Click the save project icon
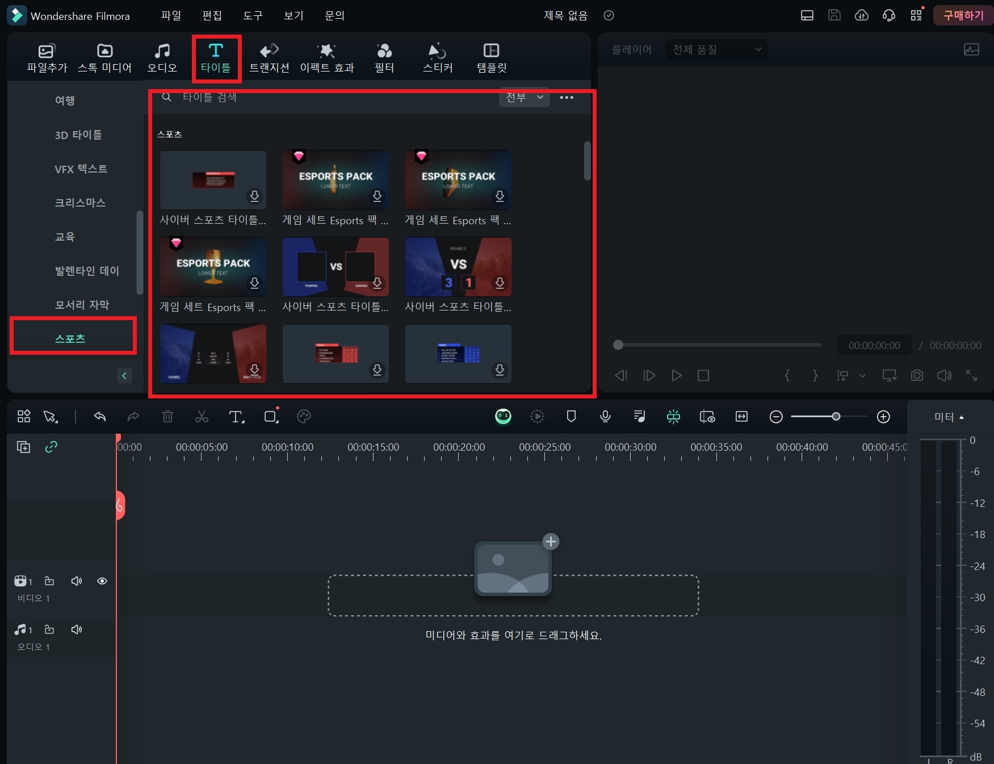The height and width of the screenshot is (764, 994). pyautogui.click(x=834, y=15)
